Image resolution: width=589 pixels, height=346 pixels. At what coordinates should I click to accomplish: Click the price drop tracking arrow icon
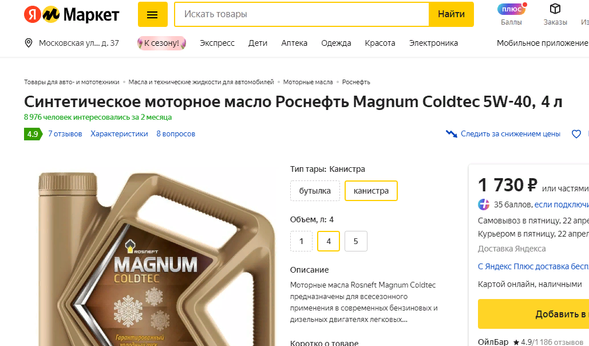(x=451, y=133)
